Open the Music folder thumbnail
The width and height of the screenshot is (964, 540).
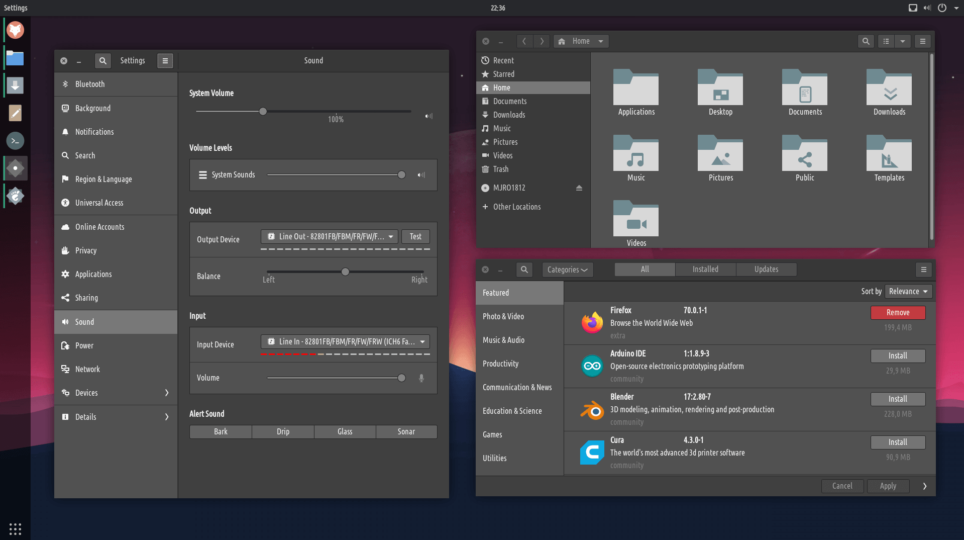click(x=635, y=158)
